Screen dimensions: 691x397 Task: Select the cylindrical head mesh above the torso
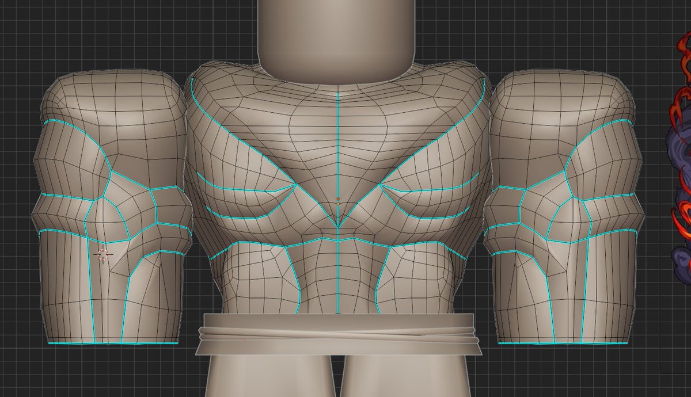(337, 41)
